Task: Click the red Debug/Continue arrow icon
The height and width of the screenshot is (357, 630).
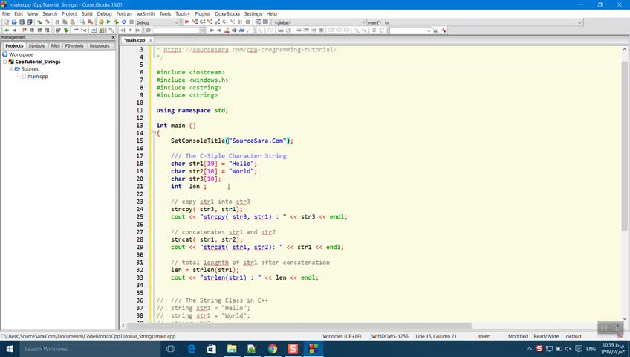Action: [x=187, y=22]
